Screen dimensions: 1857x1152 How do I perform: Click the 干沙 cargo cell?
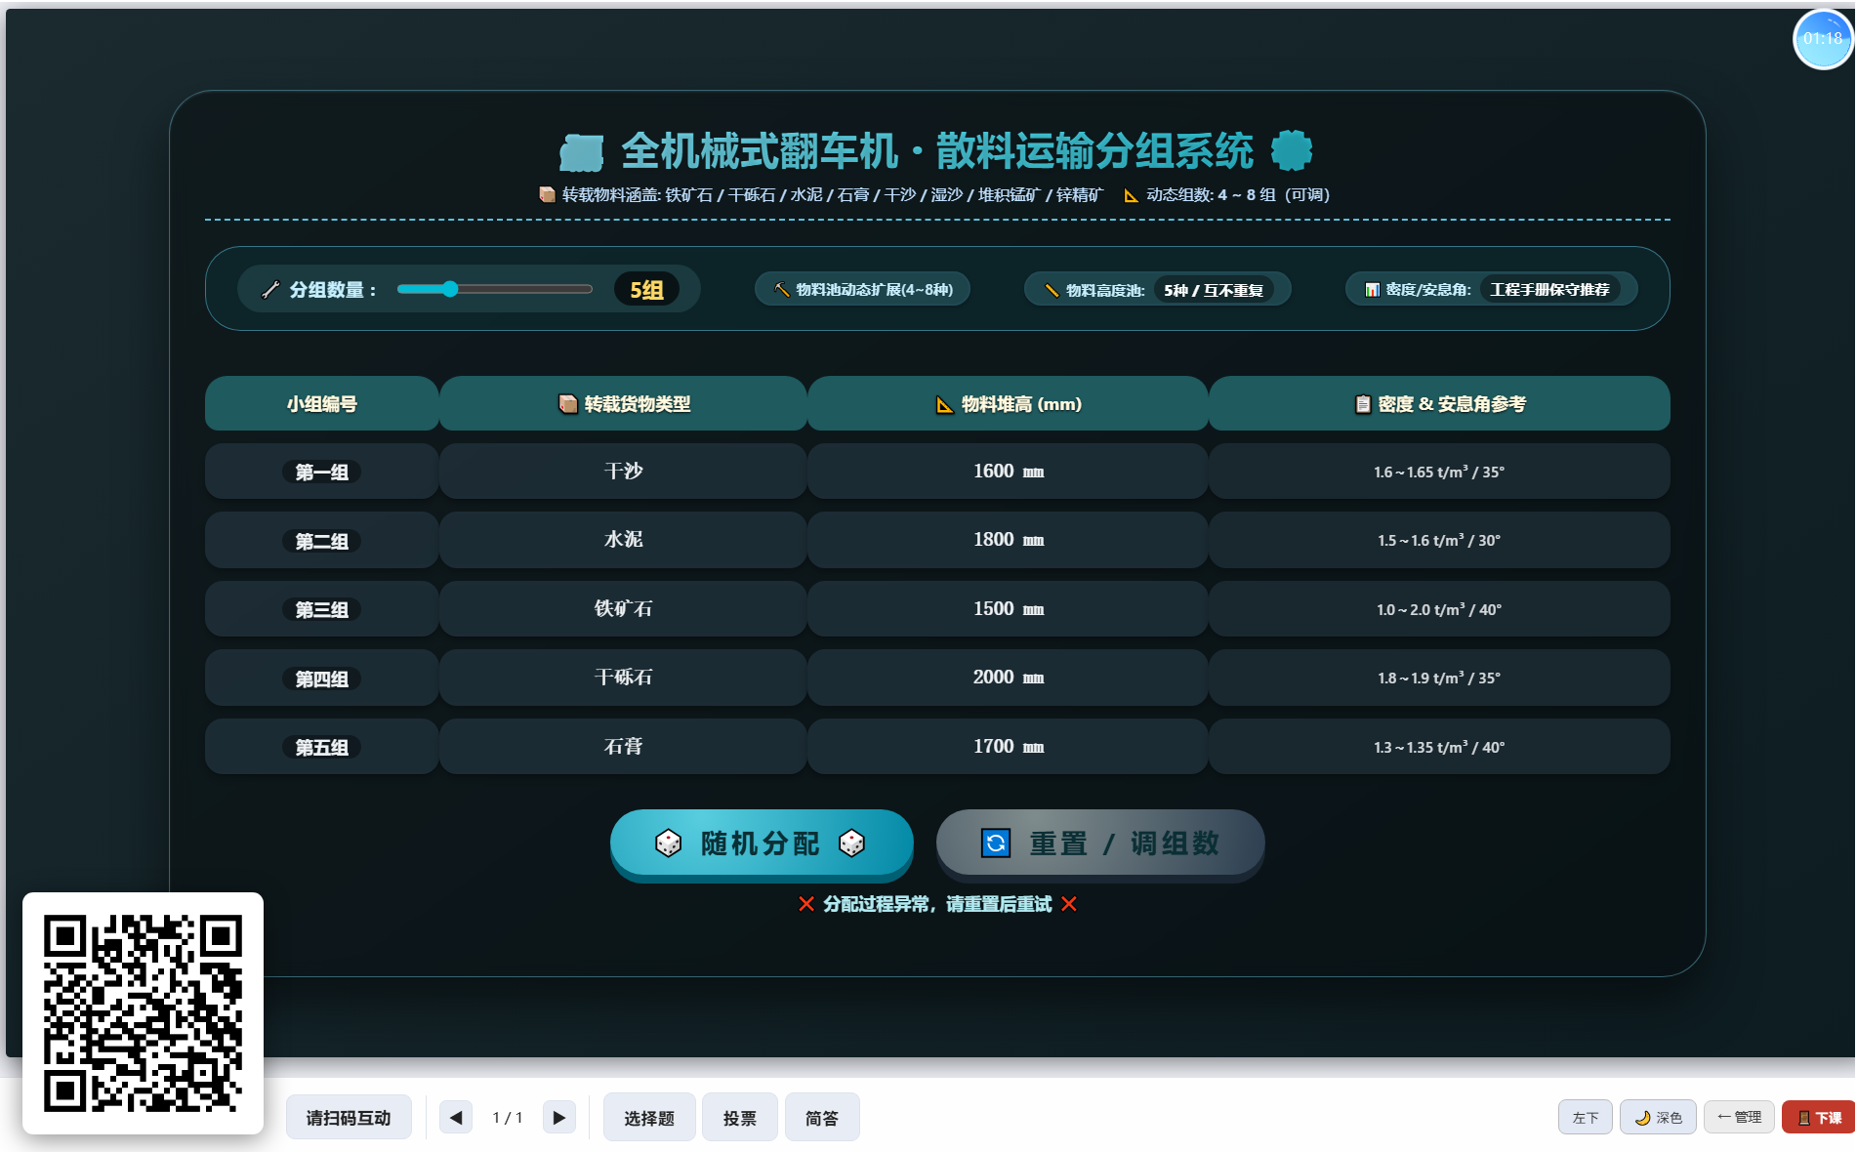[x=623, y=472]
